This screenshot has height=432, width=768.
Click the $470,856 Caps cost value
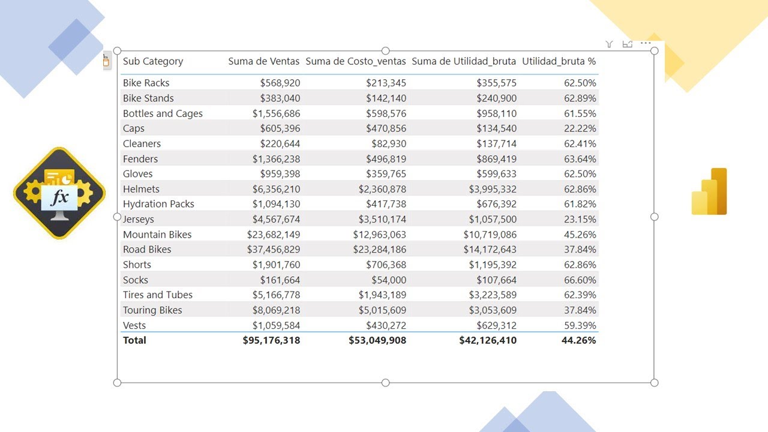(386, 128)
